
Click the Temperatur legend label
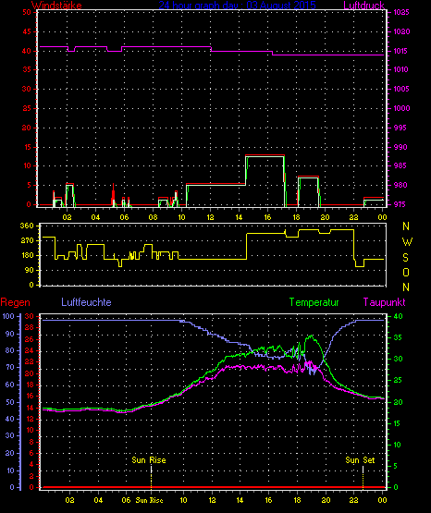click(x=314, y=302)
